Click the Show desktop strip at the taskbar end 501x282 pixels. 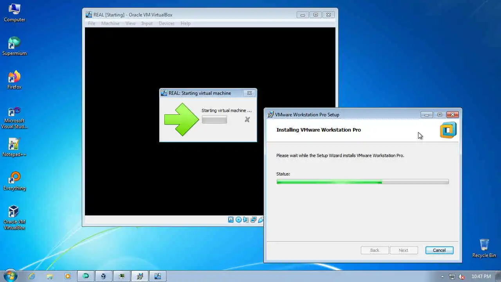pos(498,276)
